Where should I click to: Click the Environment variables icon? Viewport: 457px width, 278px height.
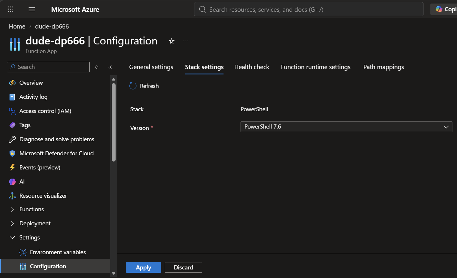[23, 252]
